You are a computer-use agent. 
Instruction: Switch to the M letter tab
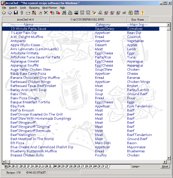point(55,167)
